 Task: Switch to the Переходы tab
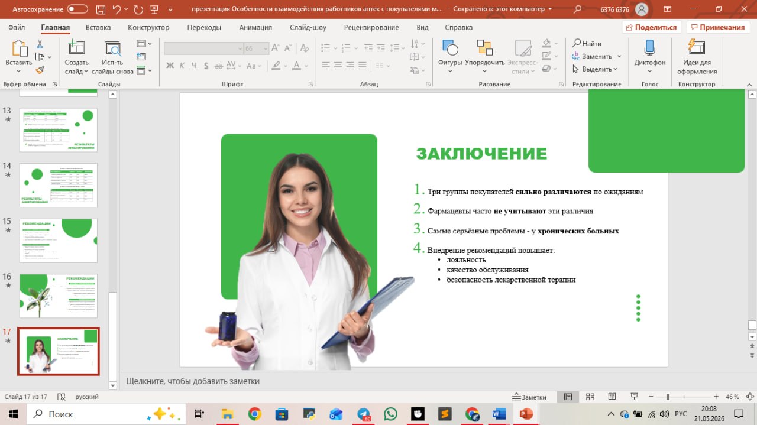pos(204,27)
